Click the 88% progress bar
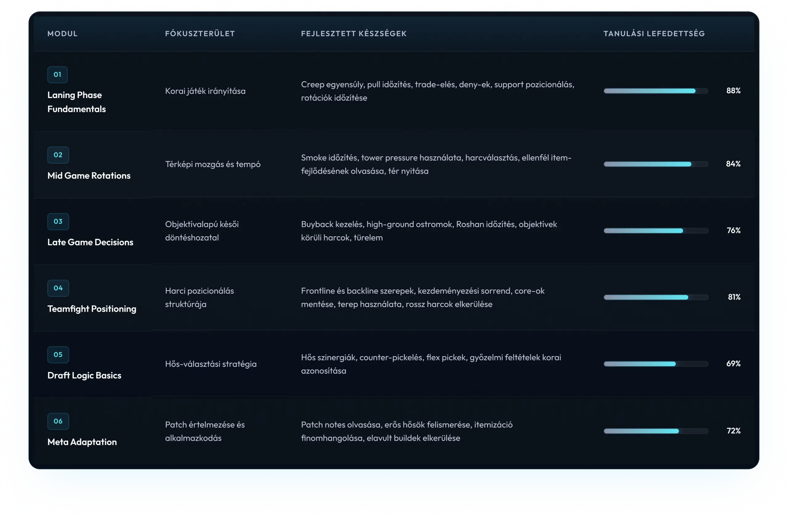This screenshot has height=515, width=788. click(656, 91)
